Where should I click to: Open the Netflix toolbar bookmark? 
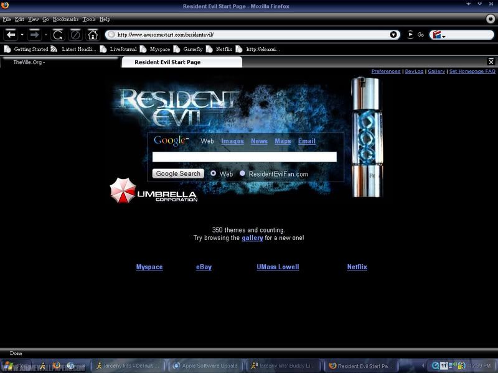(219, 49)
